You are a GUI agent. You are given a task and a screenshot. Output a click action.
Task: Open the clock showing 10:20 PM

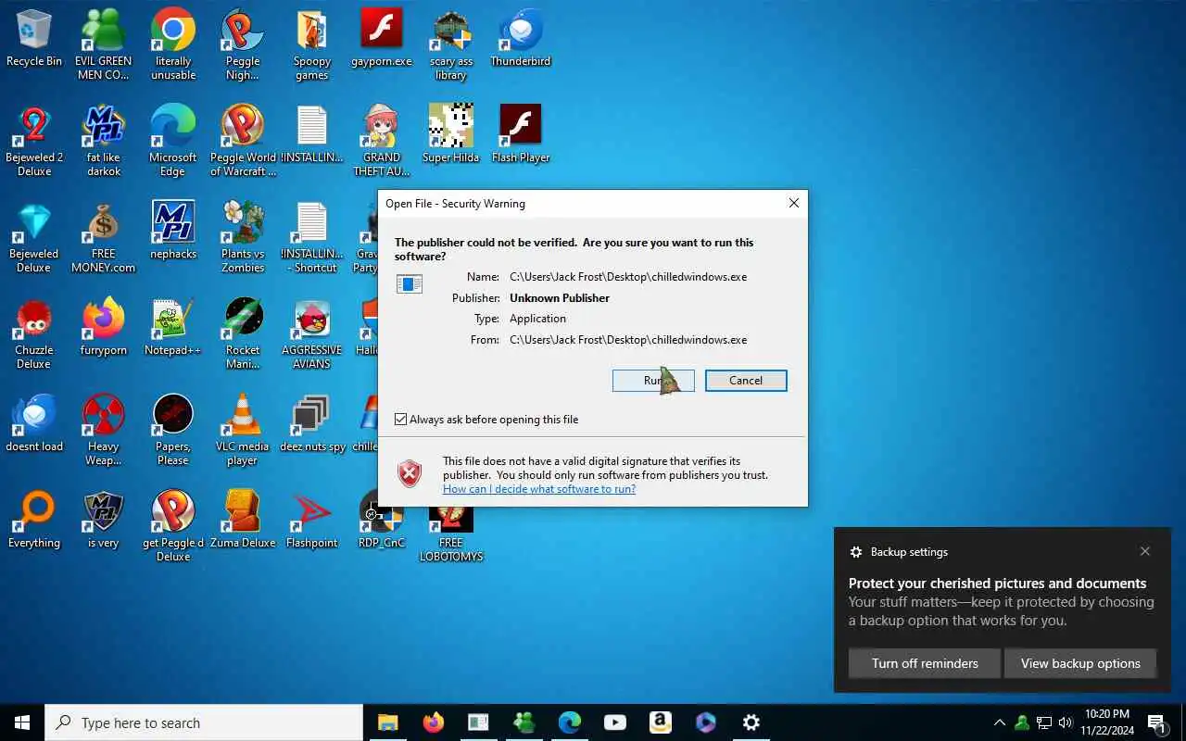(x=1106, y=722)
